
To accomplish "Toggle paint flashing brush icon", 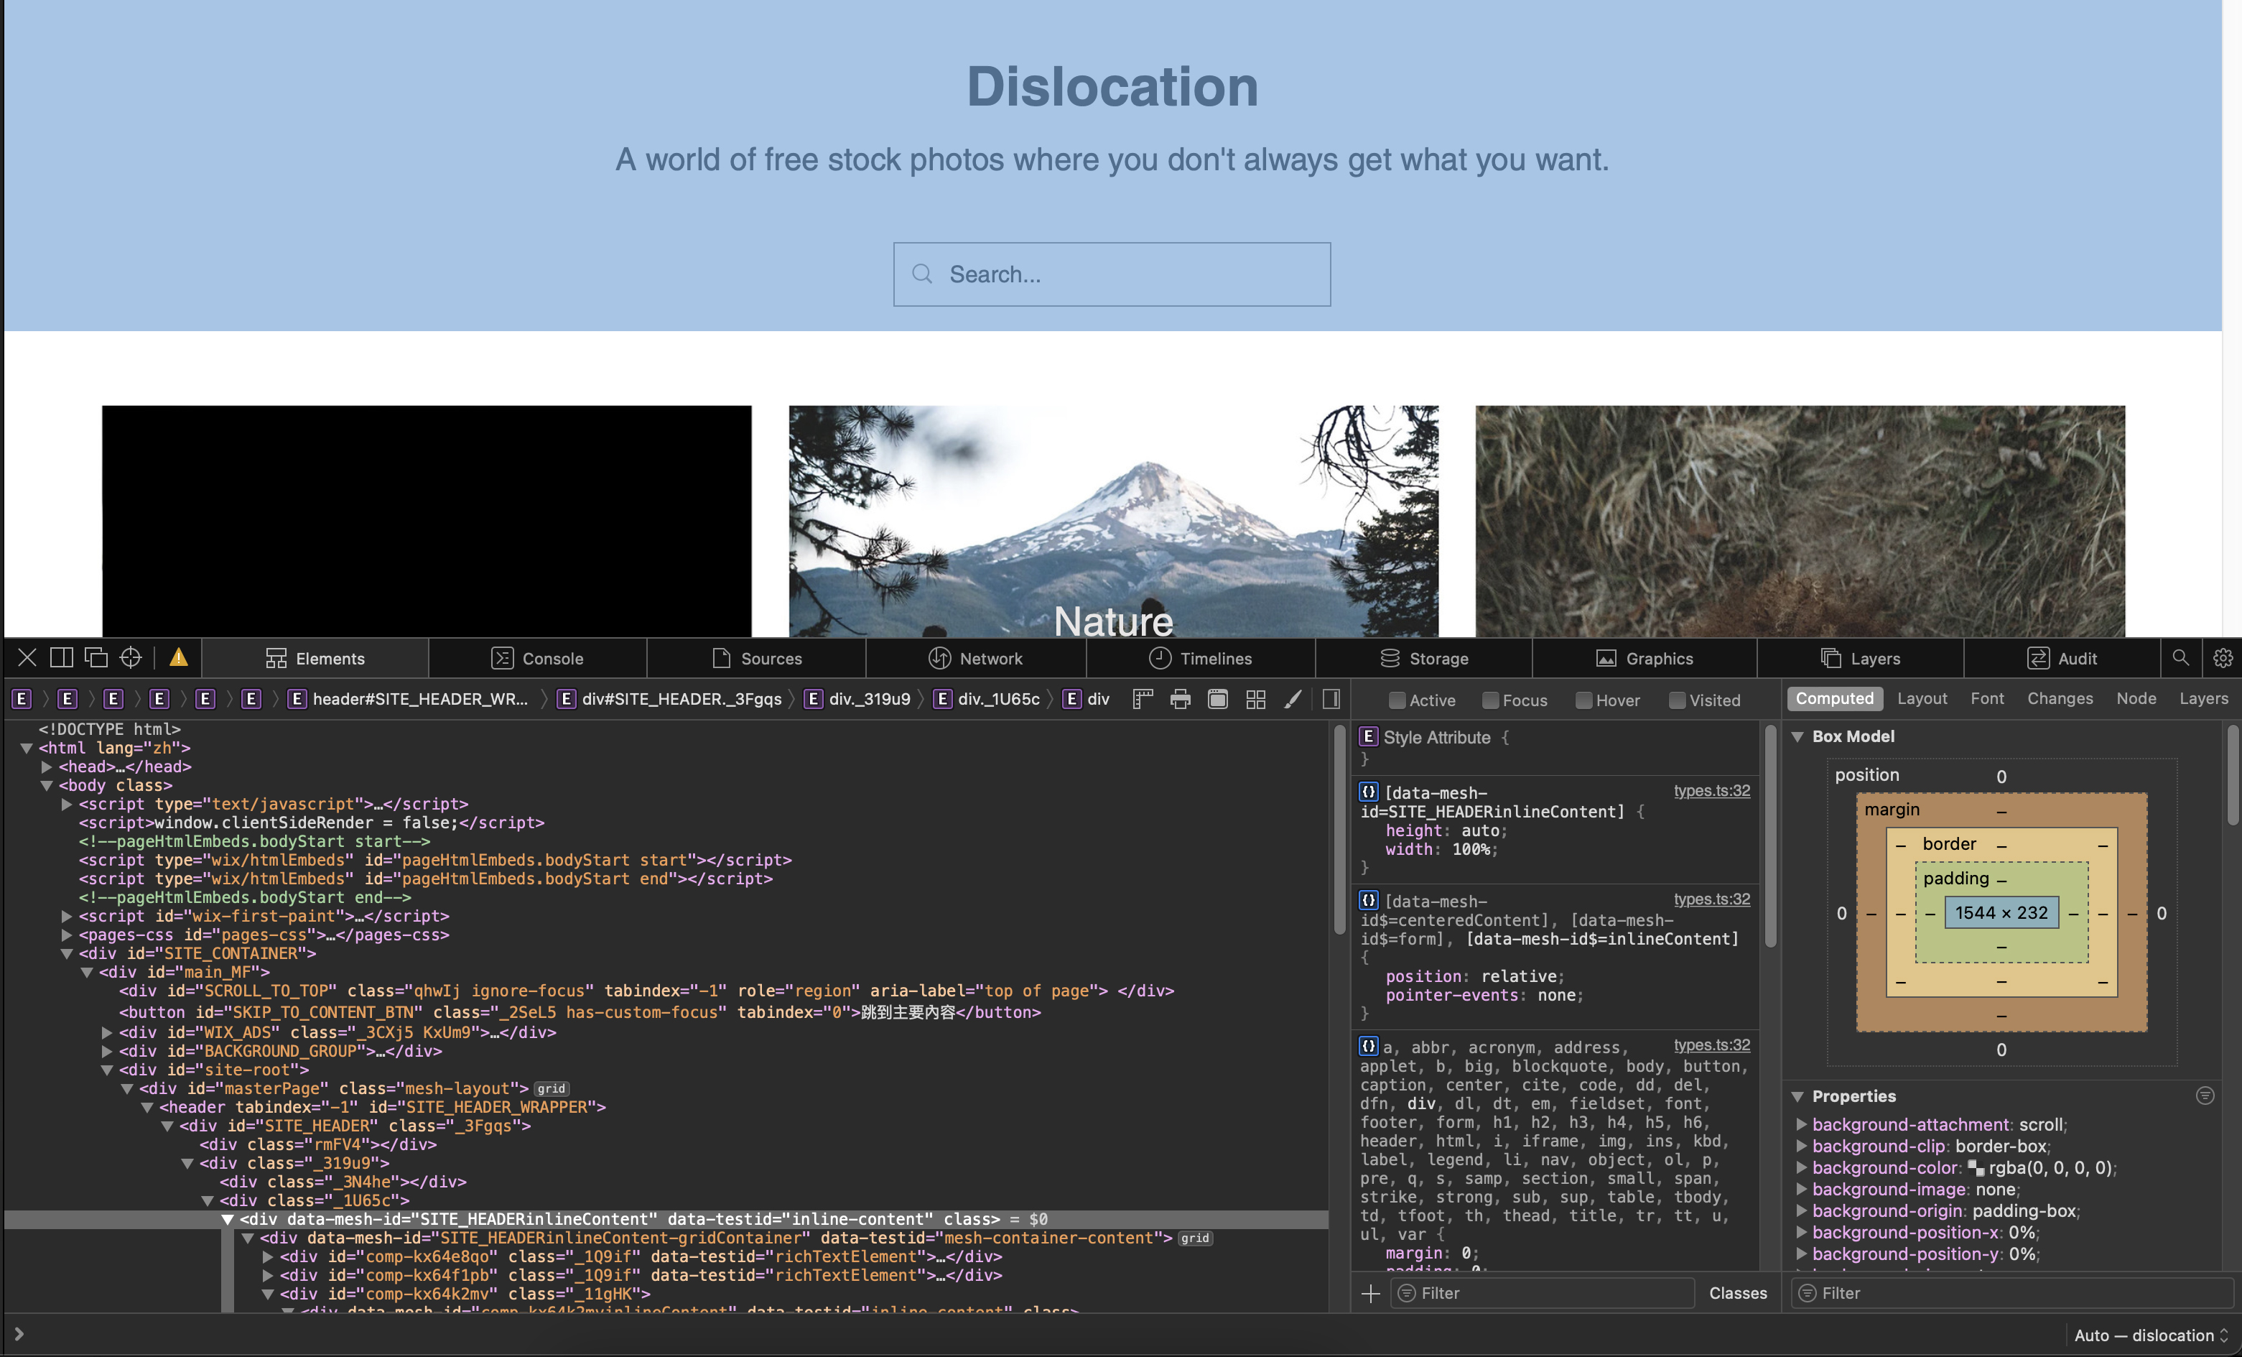I will (1292, 699).
